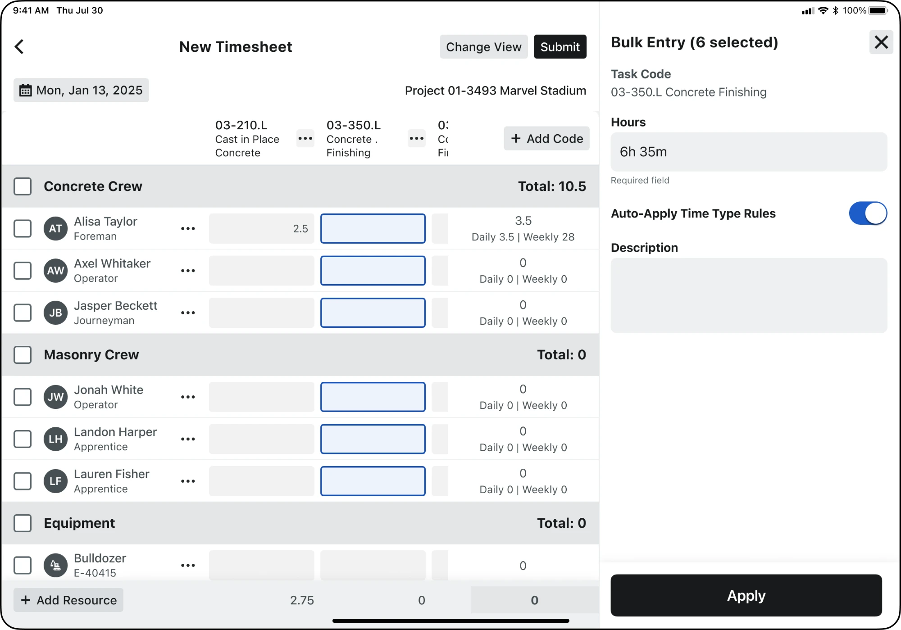Image resolution: width=901 pixels, height=630 pixels.
Task: Check the box for Alisa Taylor
Action: pos(23,228)
